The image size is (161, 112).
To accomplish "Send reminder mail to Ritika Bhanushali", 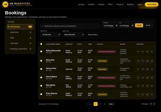I will click(147, 52).
